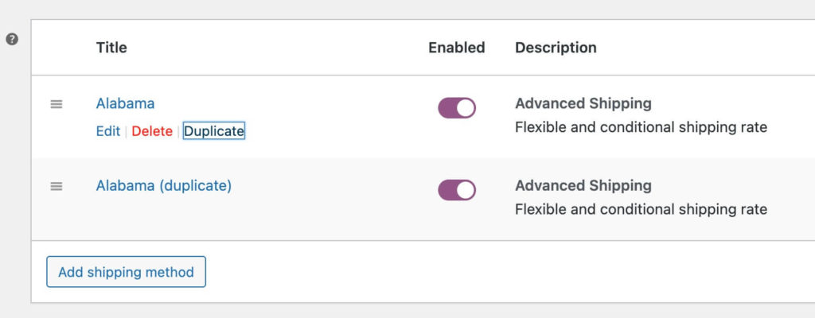Disable the Alabama shipping method toggle
This screenshot has height=318, width=815.
pos(456,108)
